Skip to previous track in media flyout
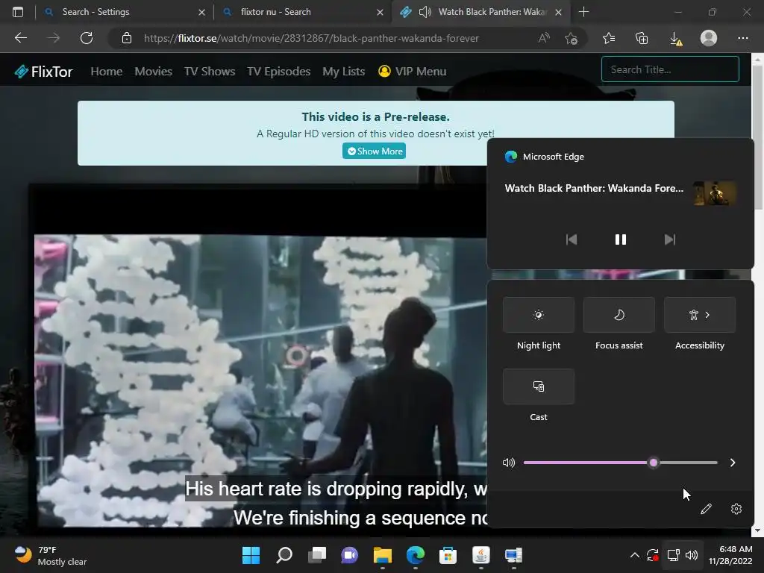Viewport: 764px width, 573px height. click(x=571, y=239)
